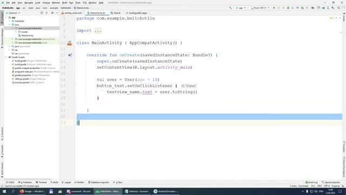Image resolution: width=346 pixels, height=195 pixels.
Task: Open the VCS menu
Action: tap(84, 3)
